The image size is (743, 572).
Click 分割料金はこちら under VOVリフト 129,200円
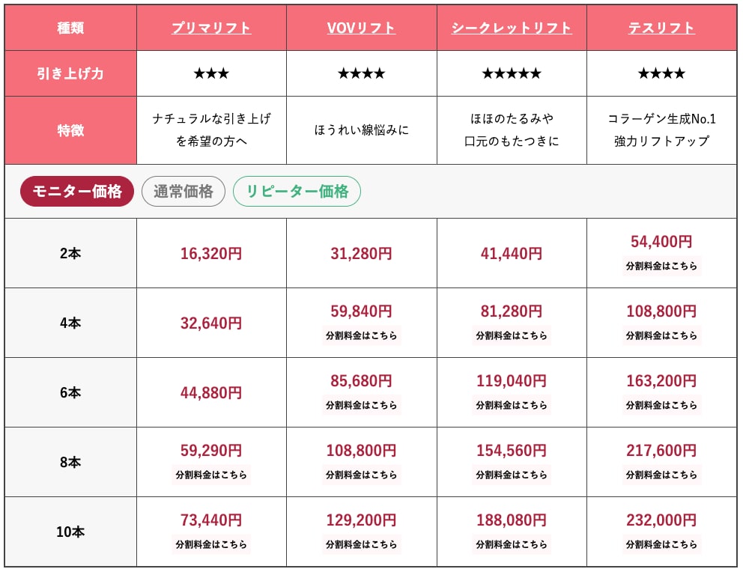[361, 544]
